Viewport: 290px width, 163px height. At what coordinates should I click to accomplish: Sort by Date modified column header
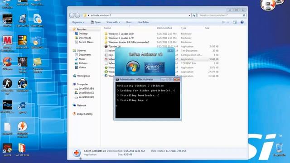pyautogui.click(x=164, y=28)
